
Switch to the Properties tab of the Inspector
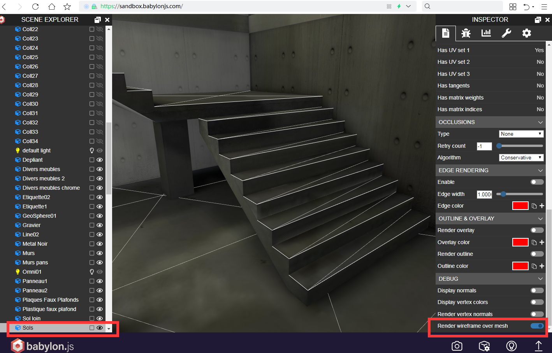(446, 33)
